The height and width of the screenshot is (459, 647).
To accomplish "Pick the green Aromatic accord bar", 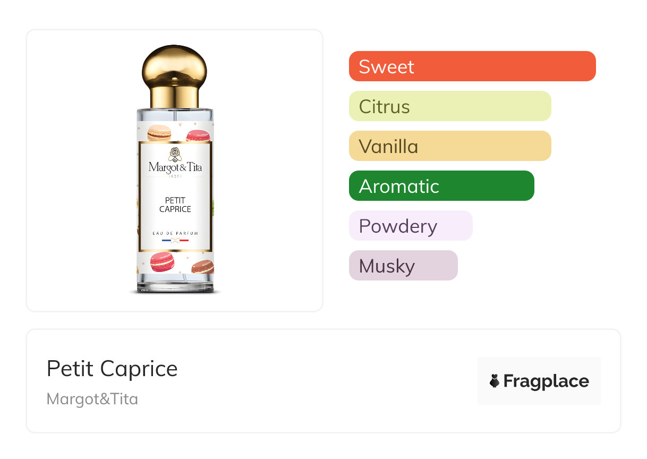I will click(441, 186).
